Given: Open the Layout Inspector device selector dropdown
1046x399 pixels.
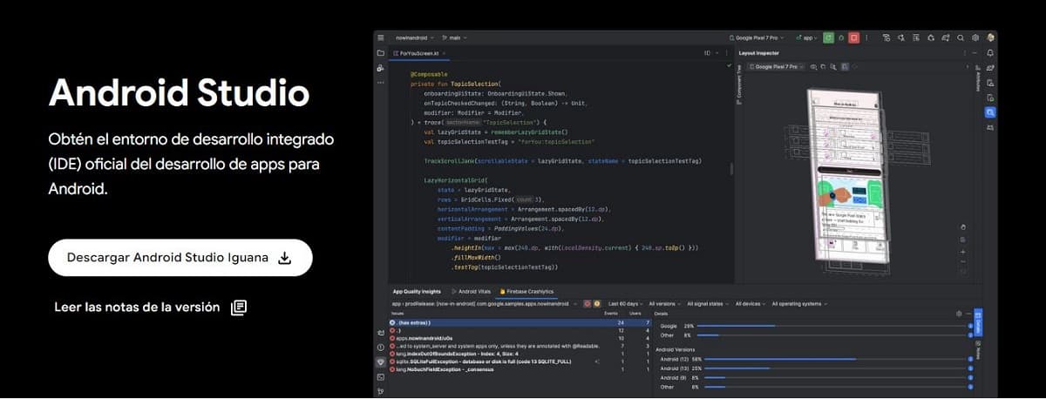Looking at the screenshot, I should [x=777, y=66].
